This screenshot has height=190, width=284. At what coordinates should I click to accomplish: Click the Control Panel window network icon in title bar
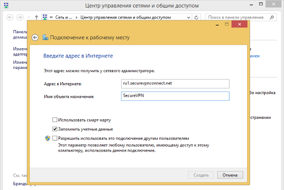pyautogui.click(x=6, y=5)
